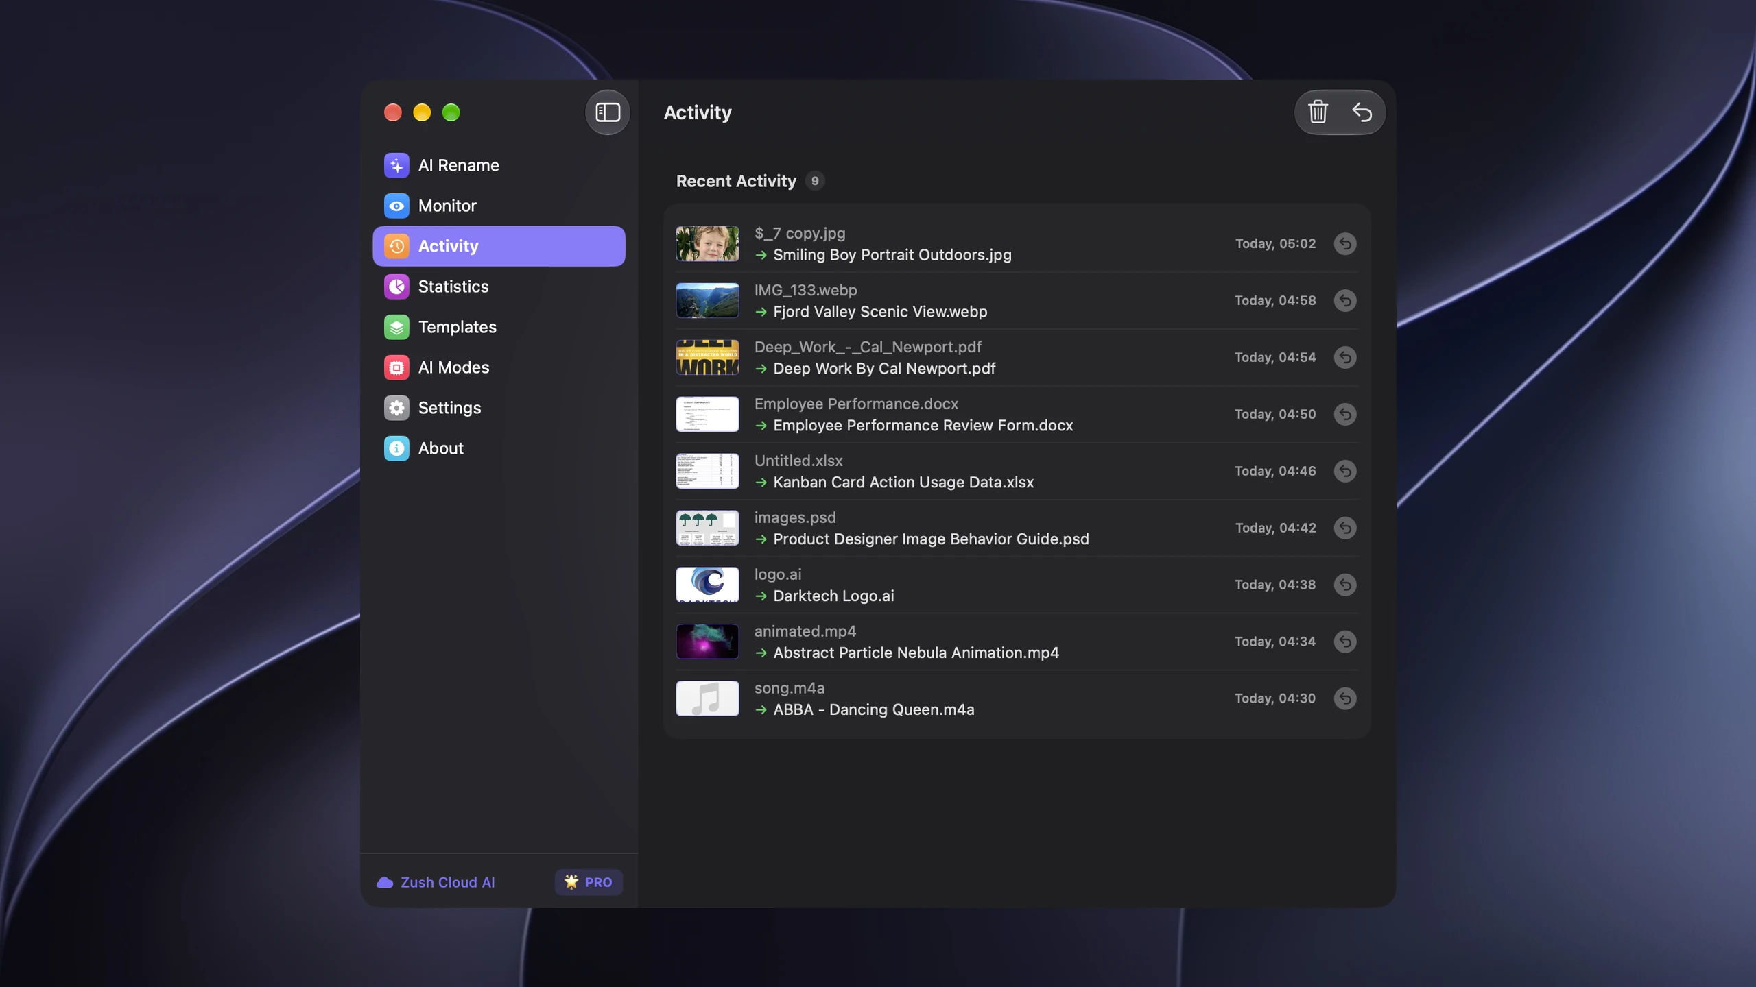Viewport: 1756px width, 987px height.
Task: Revert rename of Smiling Boy Portrait Outdoors.jpg
Action: click(x=1345, y=244)
